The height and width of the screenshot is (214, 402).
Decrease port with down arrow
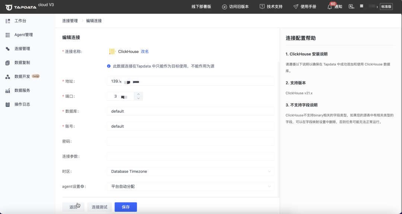pyautogui.click(x=138, y=98)
